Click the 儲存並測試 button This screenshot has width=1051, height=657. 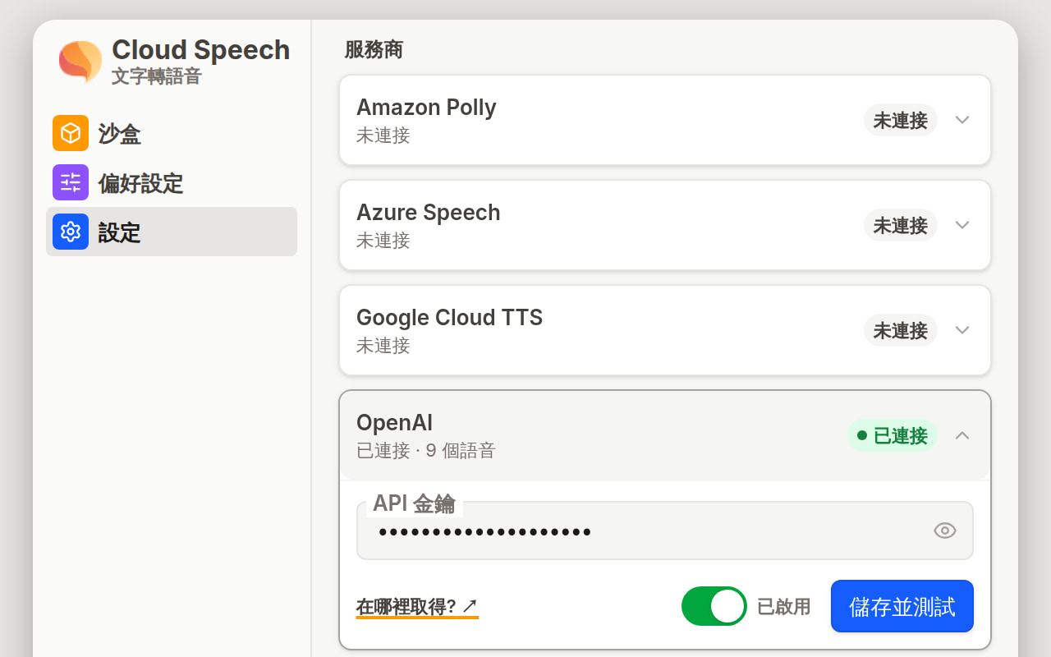(x=902, y=606)
